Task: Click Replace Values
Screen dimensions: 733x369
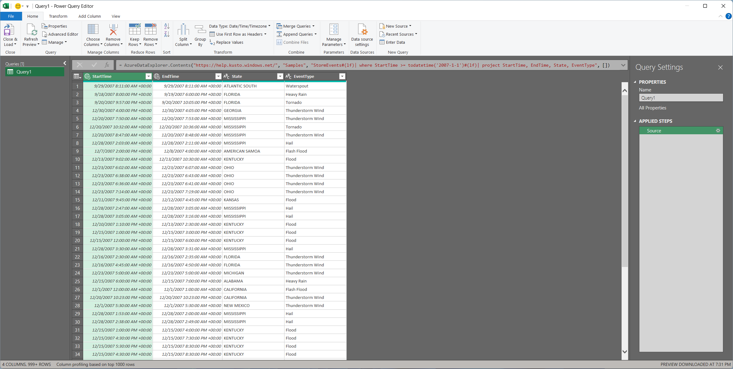Action: (x=226, y=42)
